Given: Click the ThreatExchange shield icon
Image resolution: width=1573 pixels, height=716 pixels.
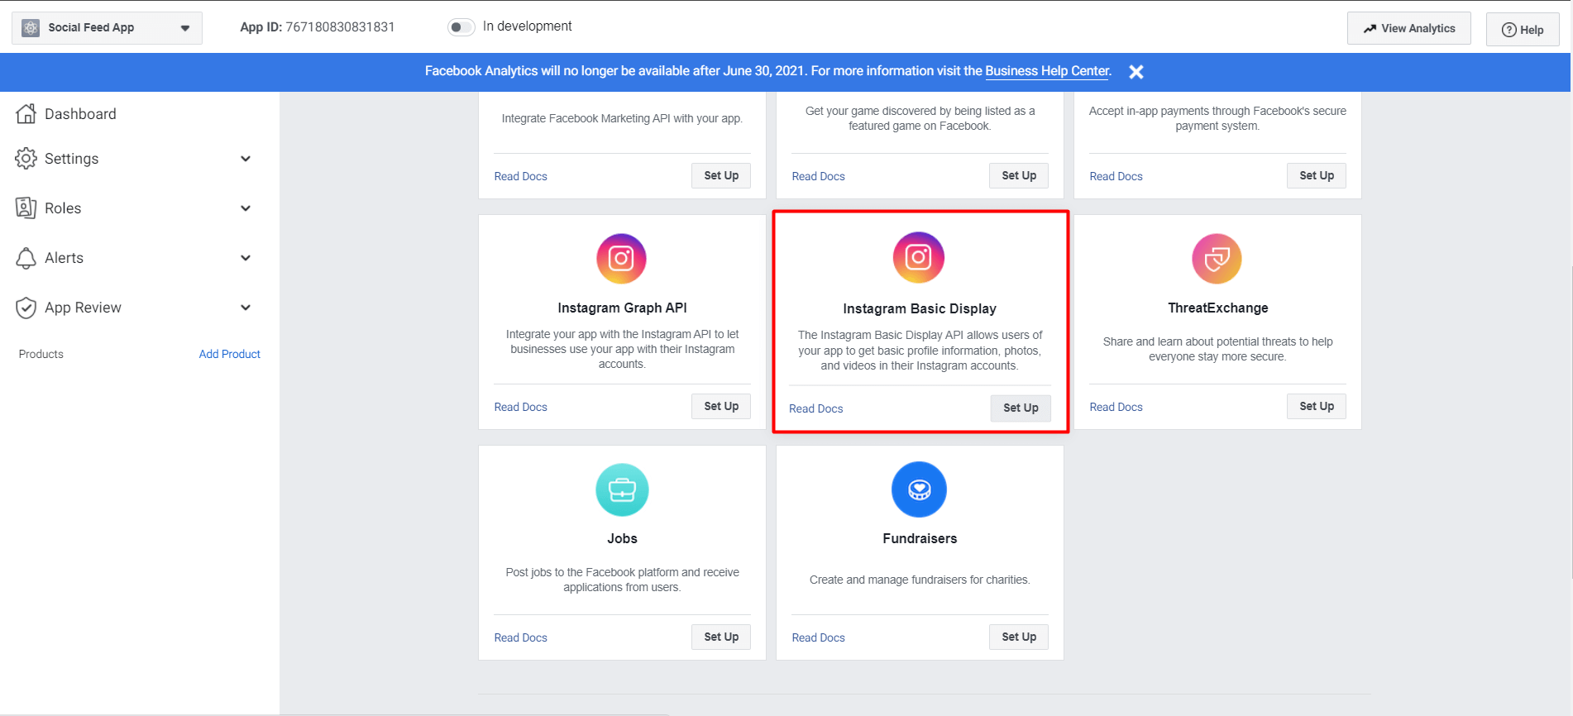Looking at the screenshot, I should (1217, 259).
